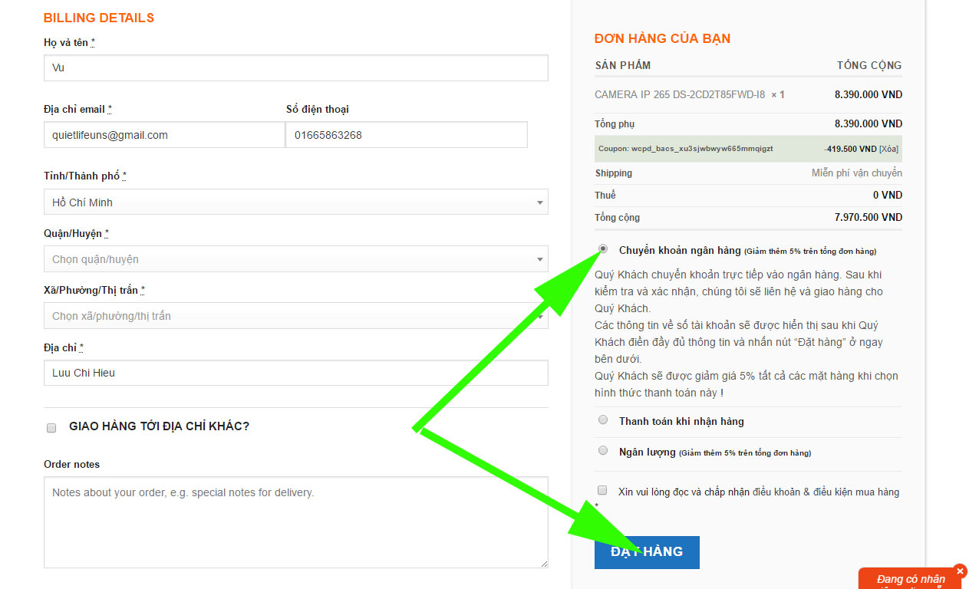Select the 'Ngân lượng' payment method

[603, 451]
